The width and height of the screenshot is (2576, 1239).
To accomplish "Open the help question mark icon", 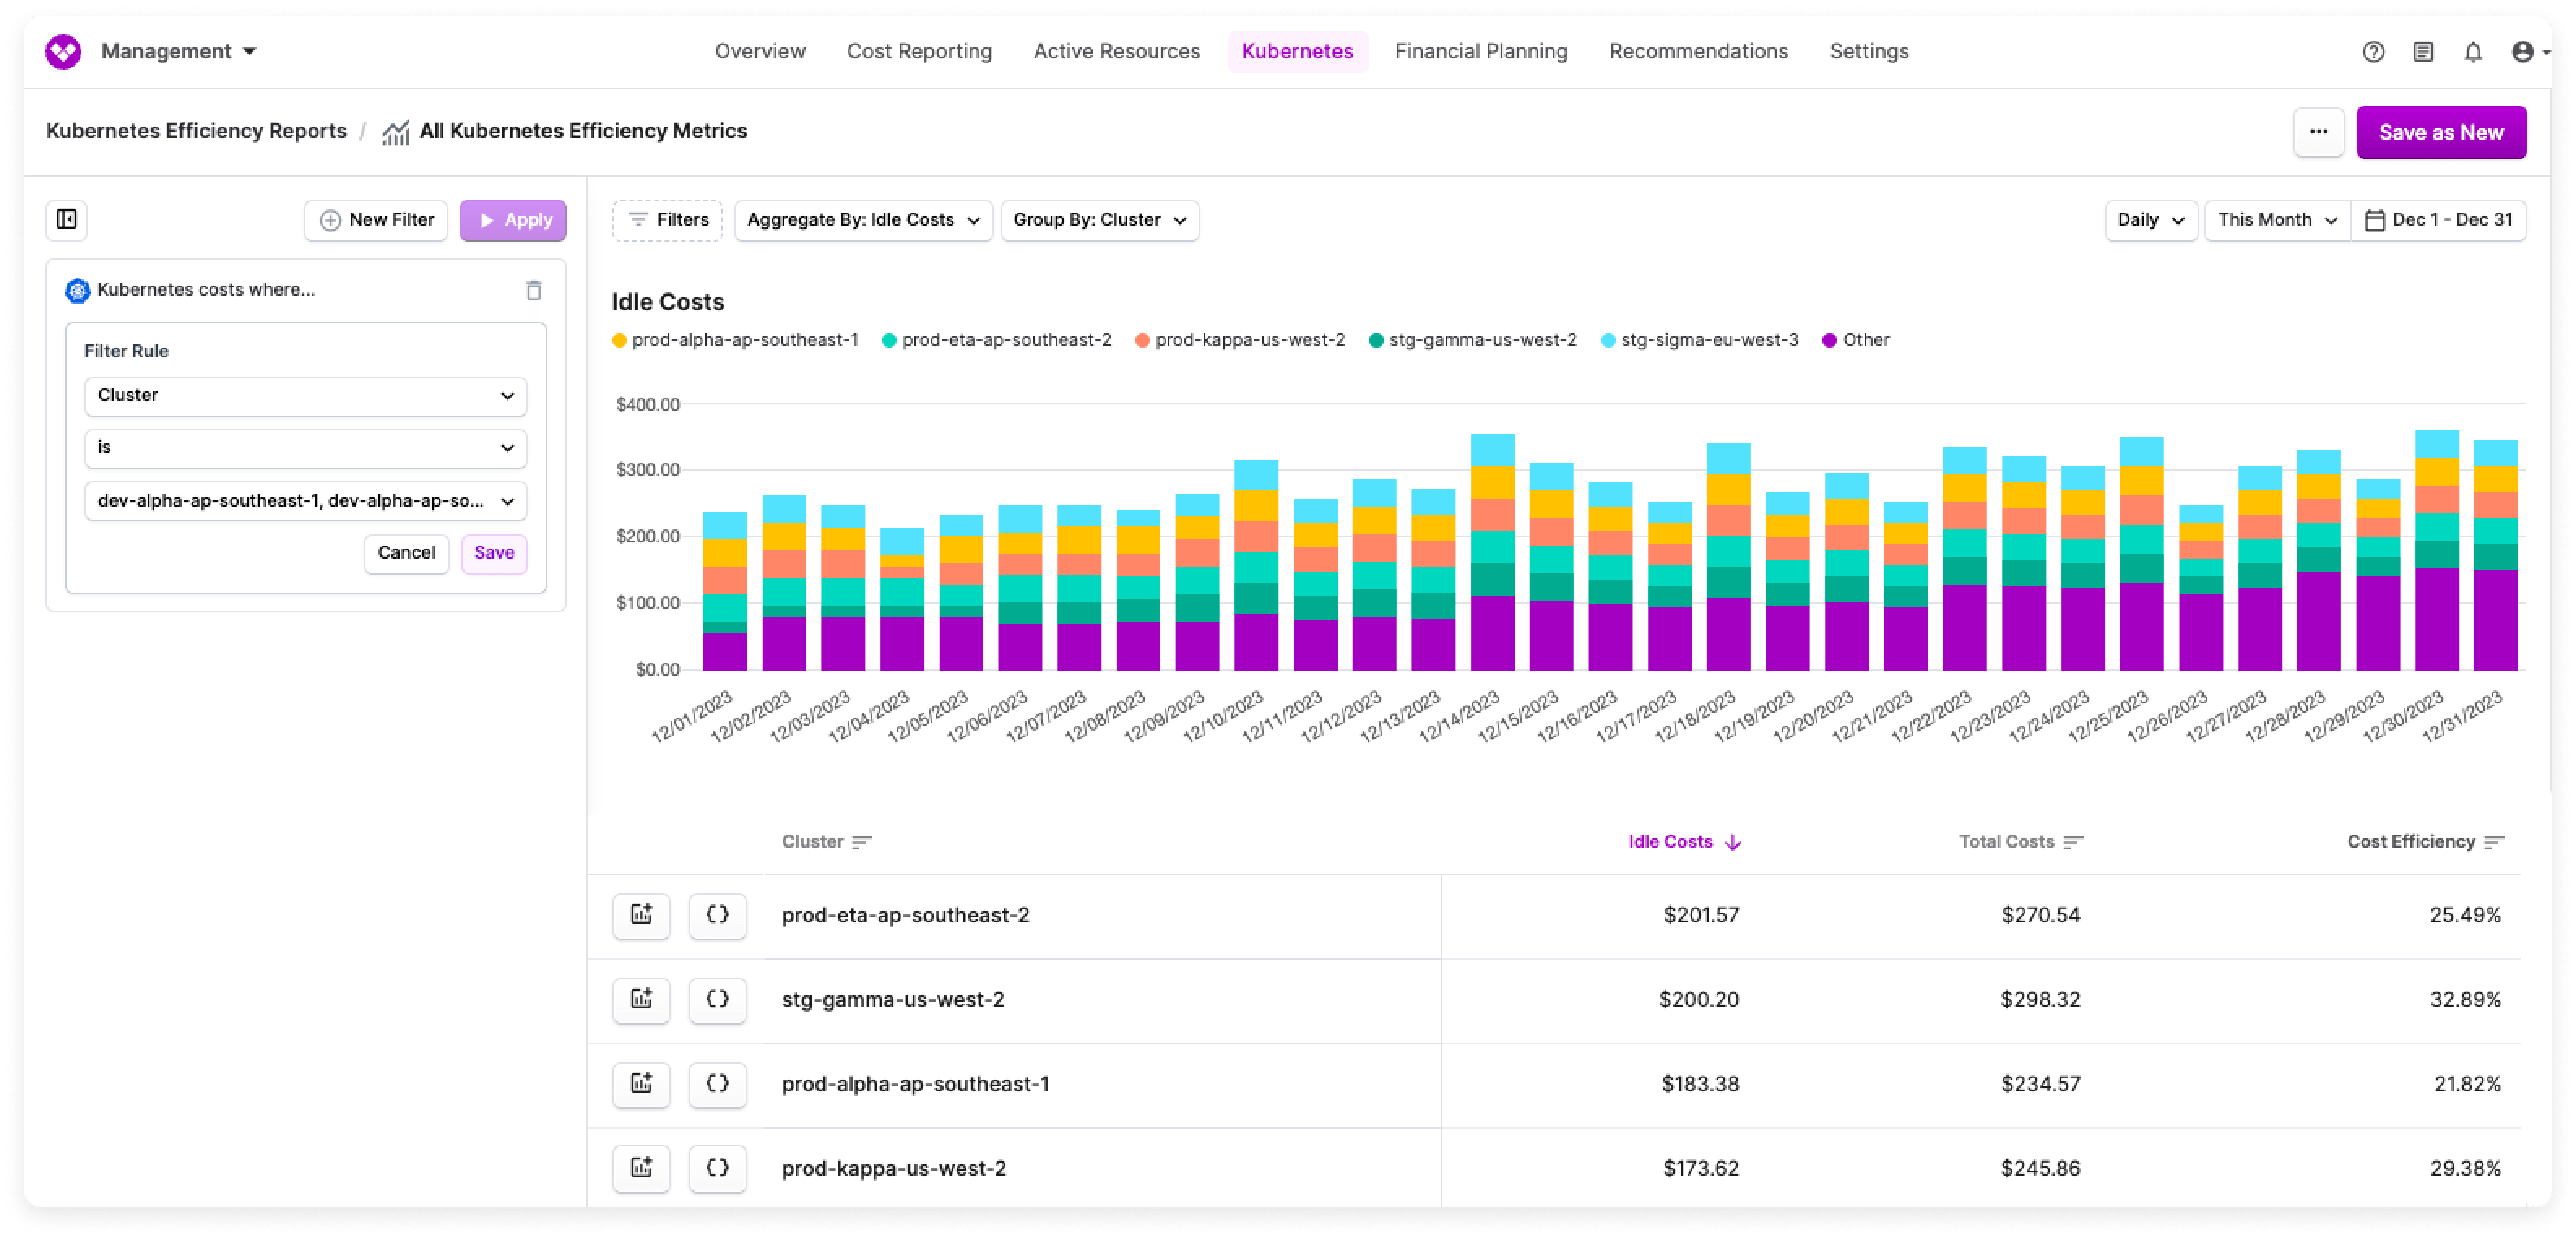I will coord(2373,51).
